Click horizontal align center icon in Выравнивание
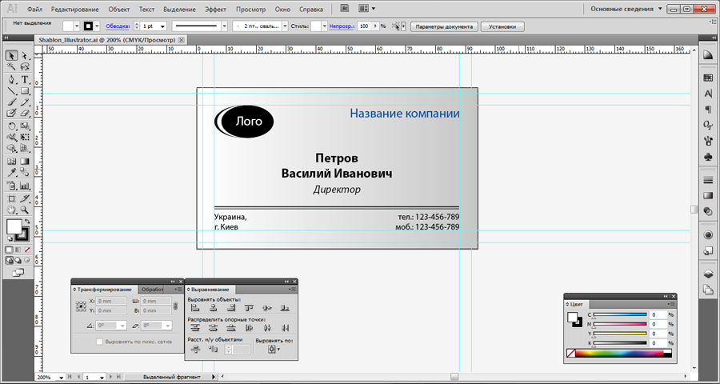This screenshot has height=384, width=720. (x=213, y=308)
